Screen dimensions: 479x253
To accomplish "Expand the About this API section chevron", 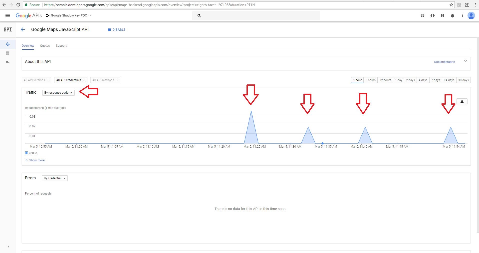I will 466,61.
